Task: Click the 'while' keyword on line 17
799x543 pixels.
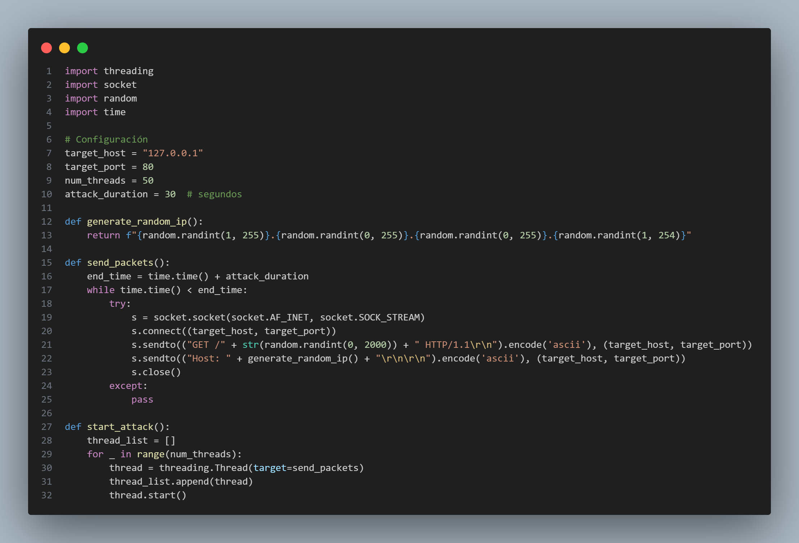Action: pyautogui.click(x=101, y=290)
